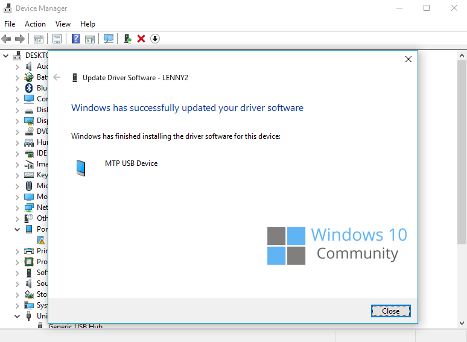Select the Monitors icon in tree
Screen dimensions: 467x342
[x=29, y=197]
